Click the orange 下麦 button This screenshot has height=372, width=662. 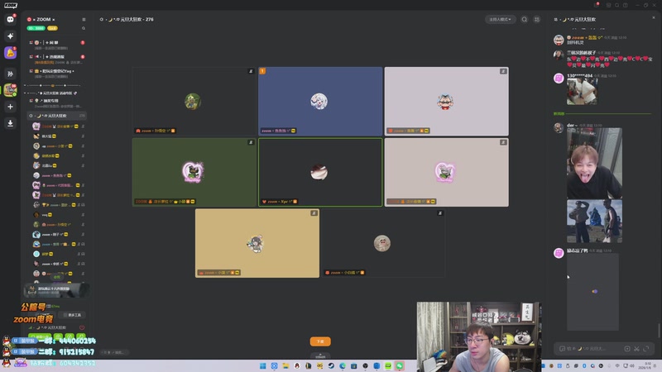(320, 341)
